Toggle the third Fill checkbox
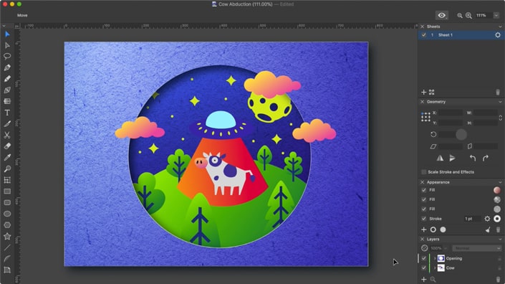Screen dimensions: 505x284 (424, 209)
